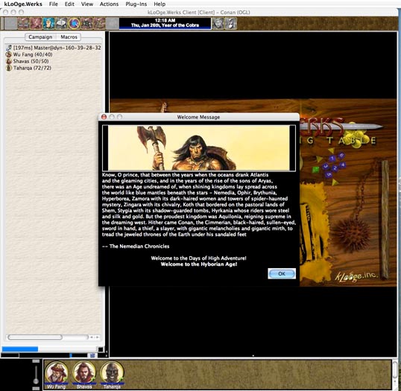
Task: Open the Help menu
Action: [x=160, y=4]
